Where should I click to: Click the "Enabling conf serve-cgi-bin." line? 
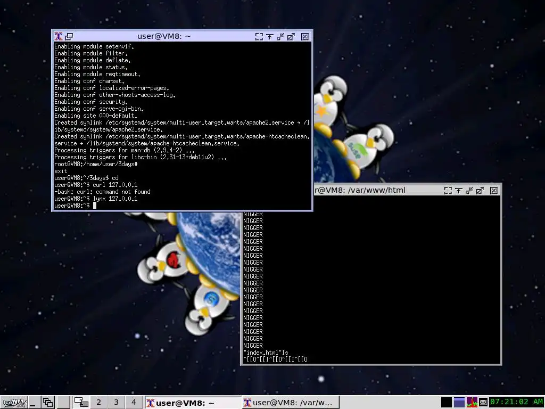(x=99, y=109)
